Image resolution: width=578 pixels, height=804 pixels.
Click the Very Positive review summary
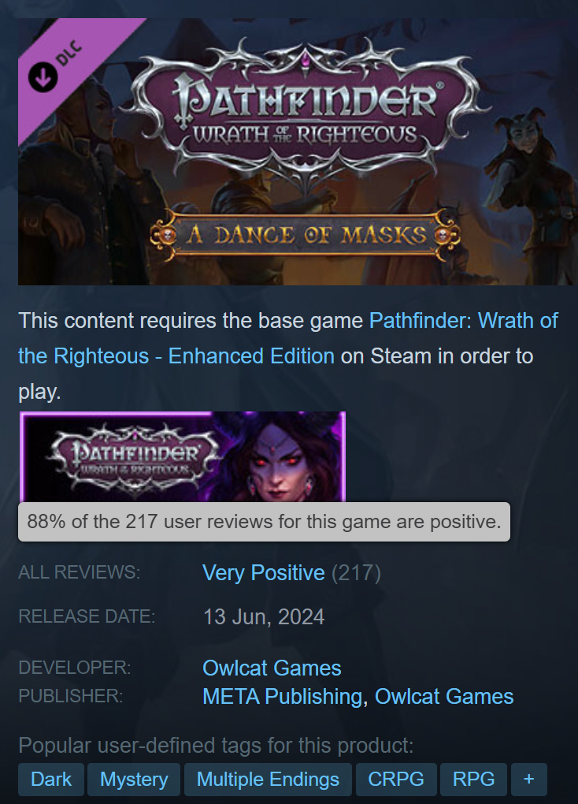pos(263,573)
